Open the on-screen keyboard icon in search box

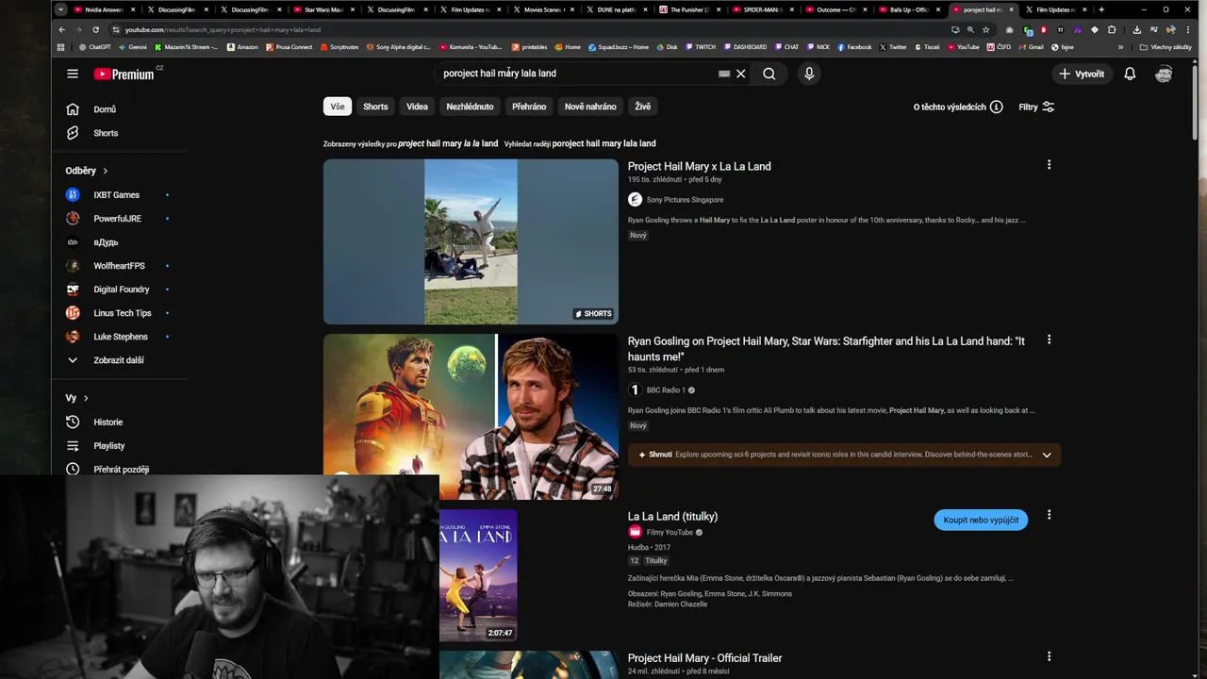(x=724, y=74)
